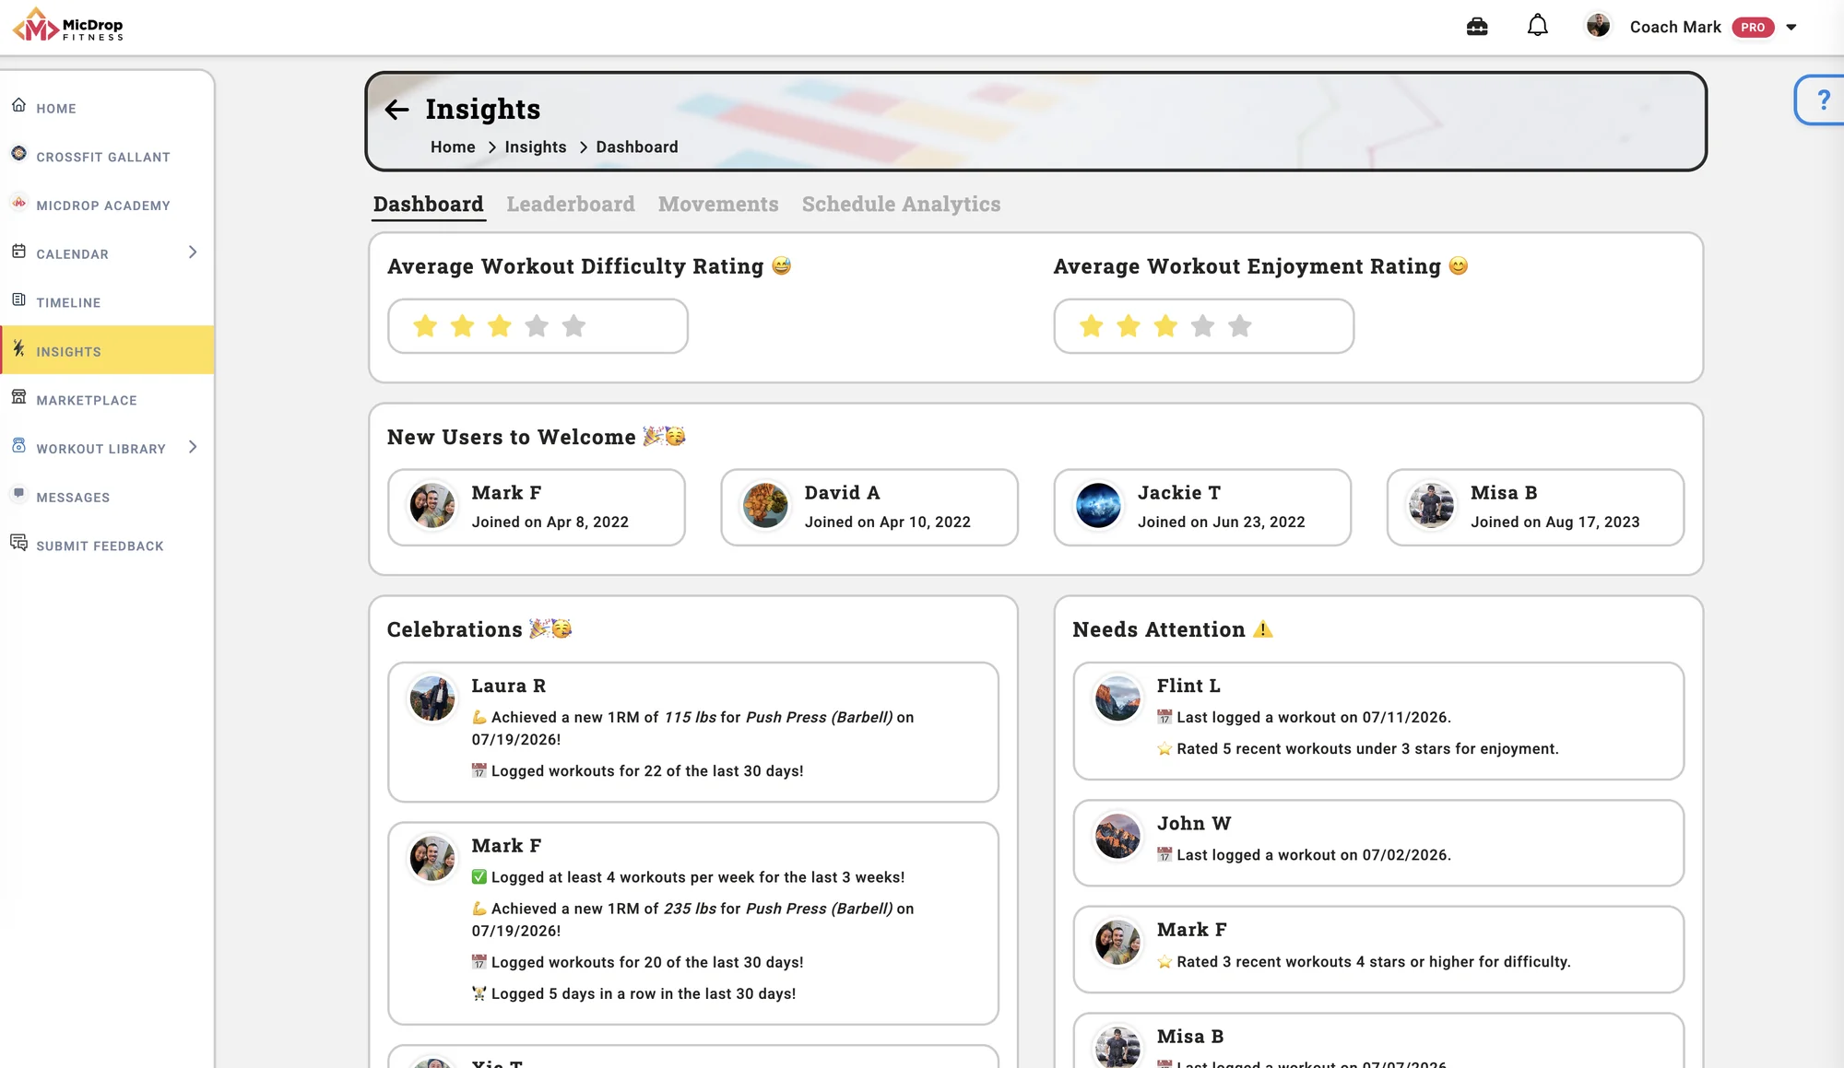Click the PRO badge next to Coach Mark
This screenshot has width=1844, height=1068.
[x=1753, y=27]
